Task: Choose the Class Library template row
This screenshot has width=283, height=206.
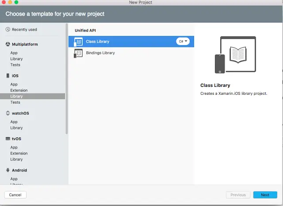Action: point(131,42)
